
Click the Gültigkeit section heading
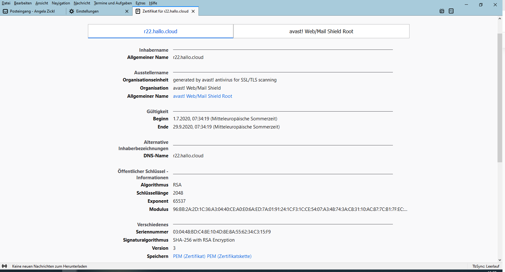[157, 112]
